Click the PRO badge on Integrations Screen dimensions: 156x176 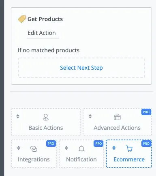(51, 144)
